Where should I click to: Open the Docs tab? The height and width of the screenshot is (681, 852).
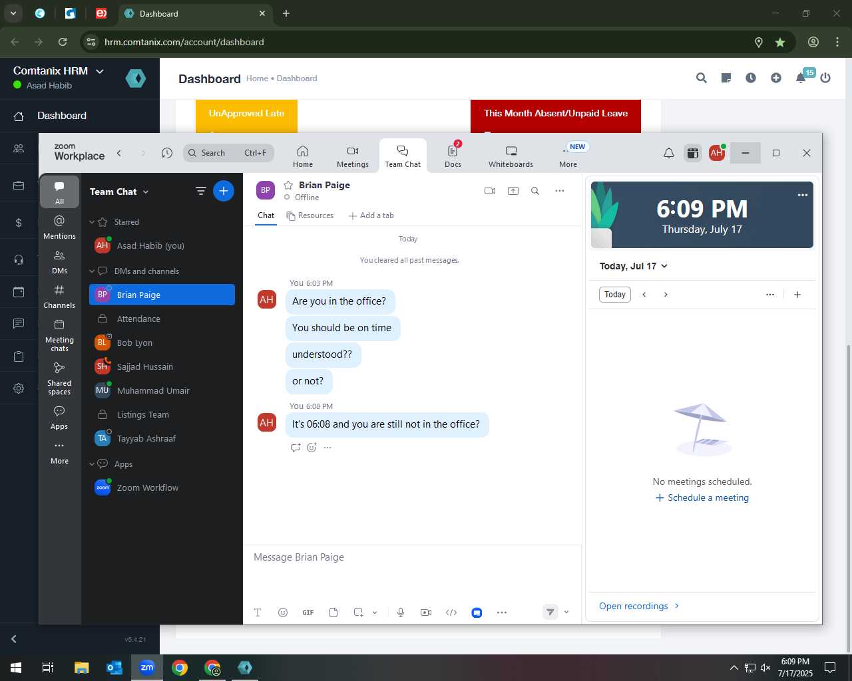click(x=453, y=156)
